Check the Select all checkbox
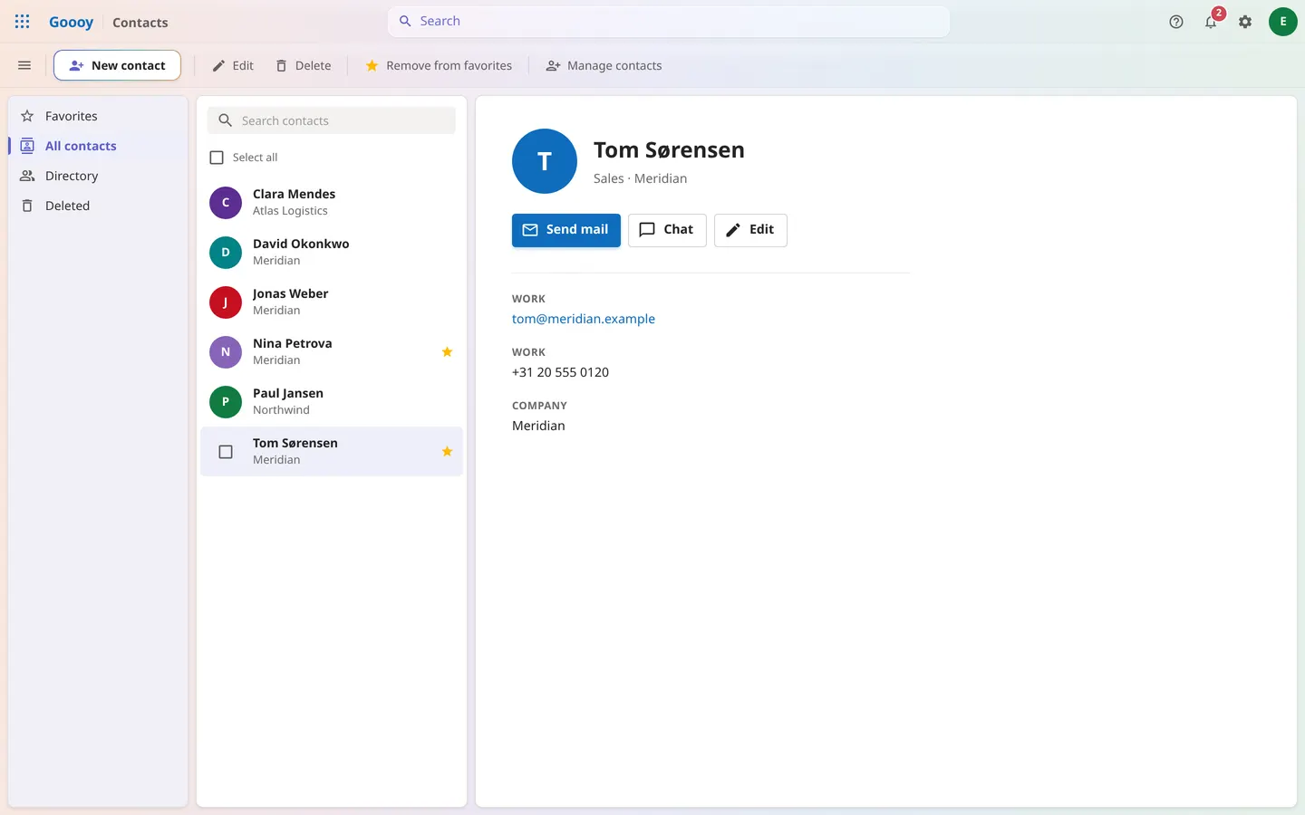The height and width of the screenshot is (815, 1305). pyautogui.click(x=217, y=158)
